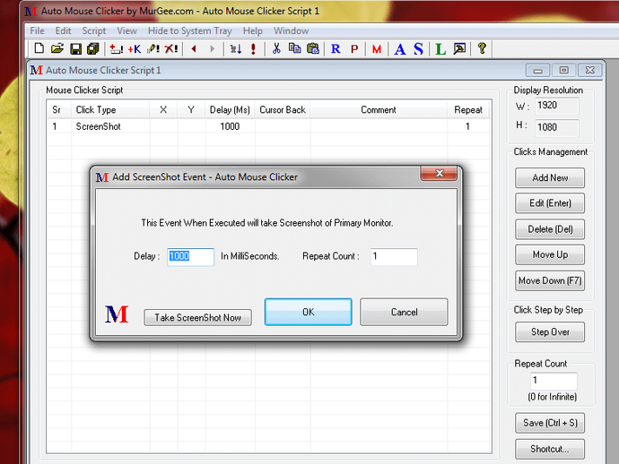The image size is (619, 464).
Task: Confirm the screenshot event with OK
Action: click(309, 312)
